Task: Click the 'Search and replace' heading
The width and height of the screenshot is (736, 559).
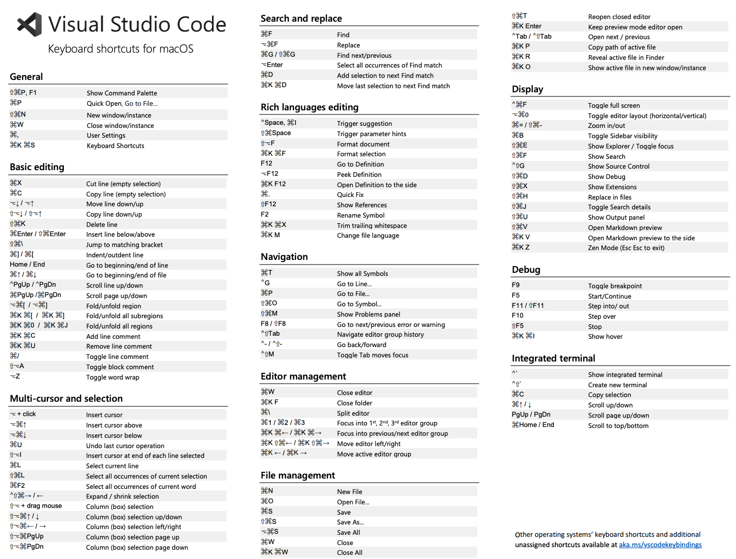Action: click(301, 19)
